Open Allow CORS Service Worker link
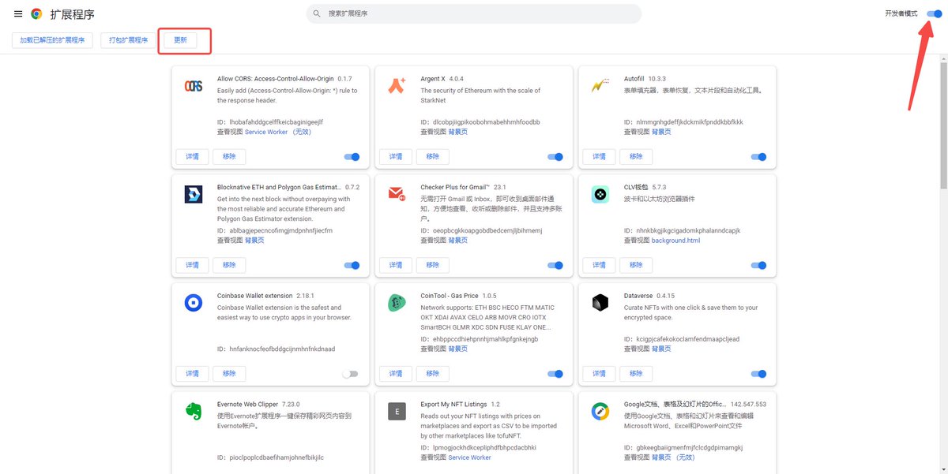This screenshot has width=948, height=474. click(278, 132)
